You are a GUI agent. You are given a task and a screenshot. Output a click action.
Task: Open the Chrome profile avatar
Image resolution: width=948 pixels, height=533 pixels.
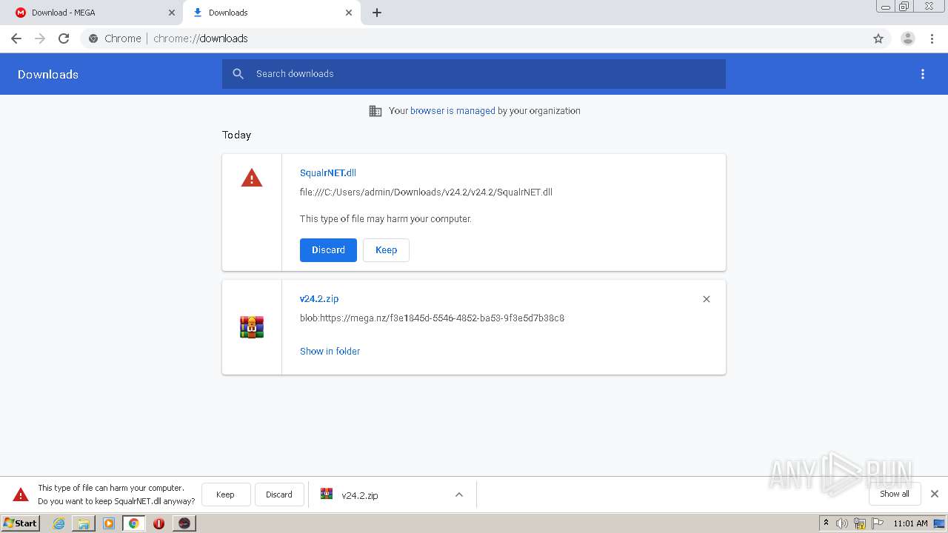908,38
